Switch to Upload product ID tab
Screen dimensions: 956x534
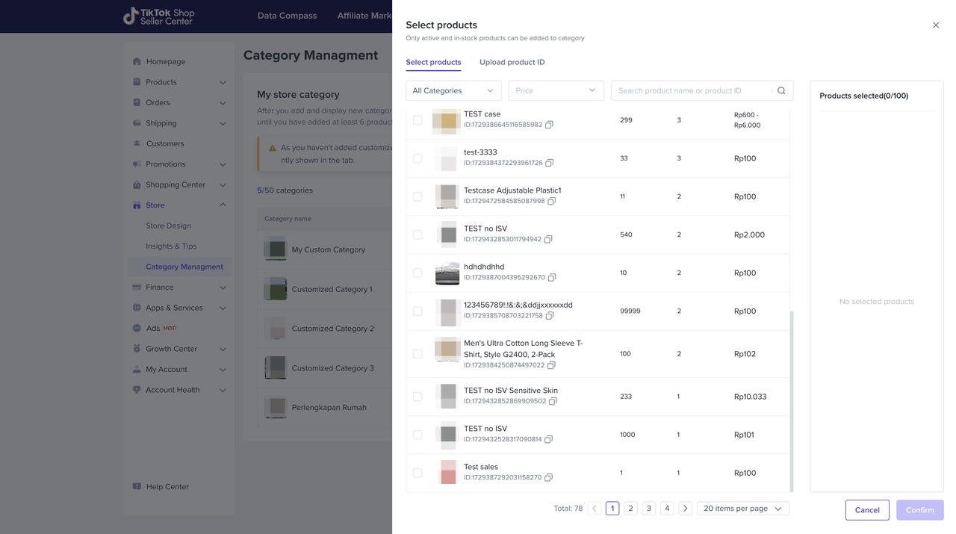[512, 63]
